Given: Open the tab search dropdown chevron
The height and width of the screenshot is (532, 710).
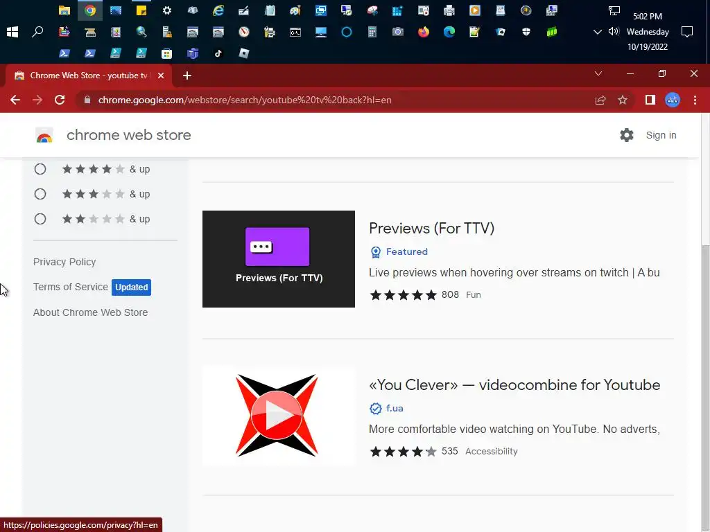Looking at the screenshot, I should [598, 73].
